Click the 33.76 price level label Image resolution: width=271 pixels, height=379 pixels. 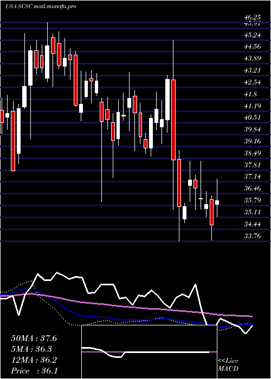(x=253, y=236)
